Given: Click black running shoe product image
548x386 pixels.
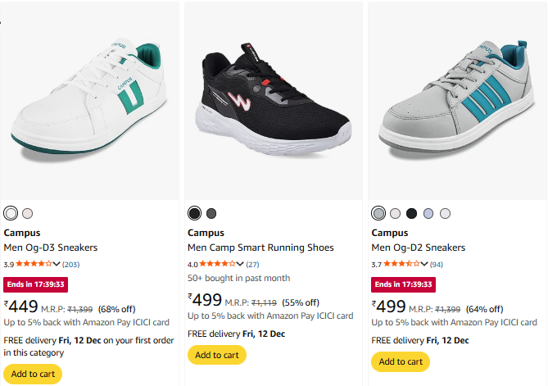Looking at the screenshot, I should click(x=273, y=100).
